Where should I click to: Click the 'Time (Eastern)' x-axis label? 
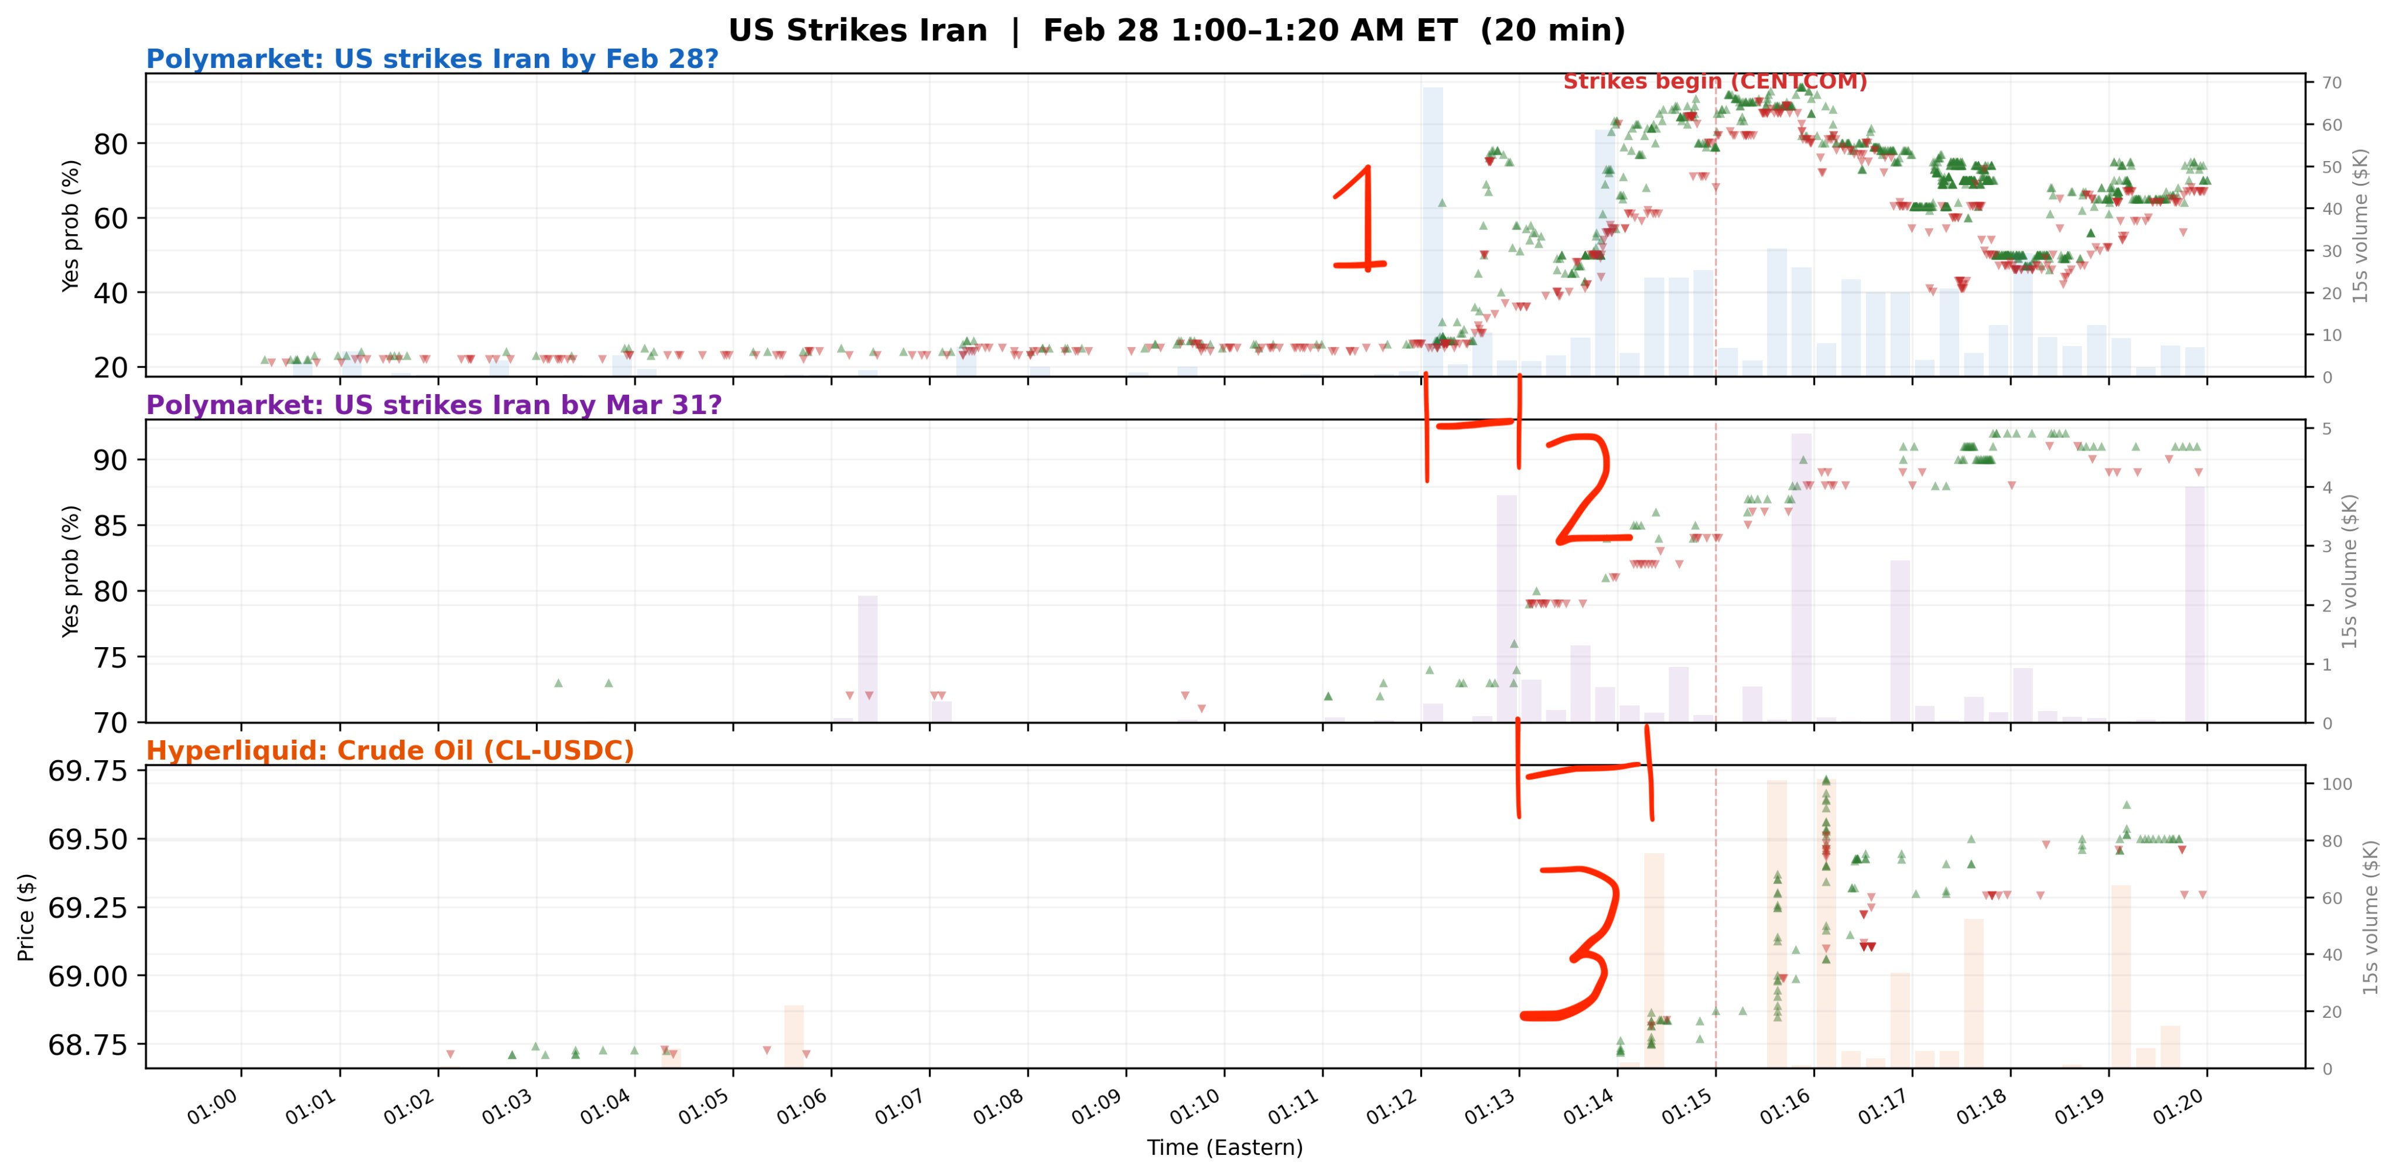(1224, 1148)
